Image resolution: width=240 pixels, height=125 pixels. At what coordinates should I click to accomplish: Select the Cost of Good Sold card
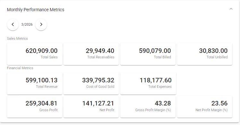[91, 84]
